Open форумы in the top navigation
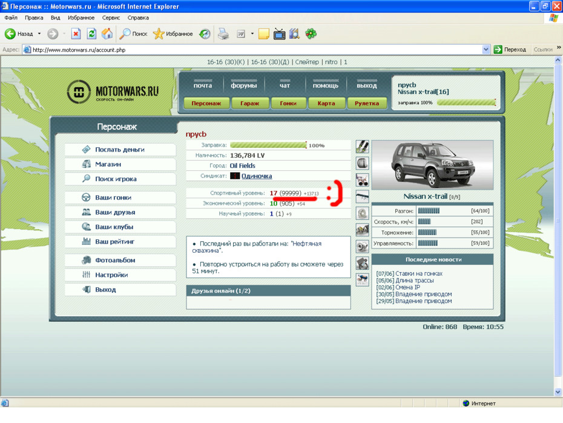This screenshot has width=563, height=423. (244, 85)
